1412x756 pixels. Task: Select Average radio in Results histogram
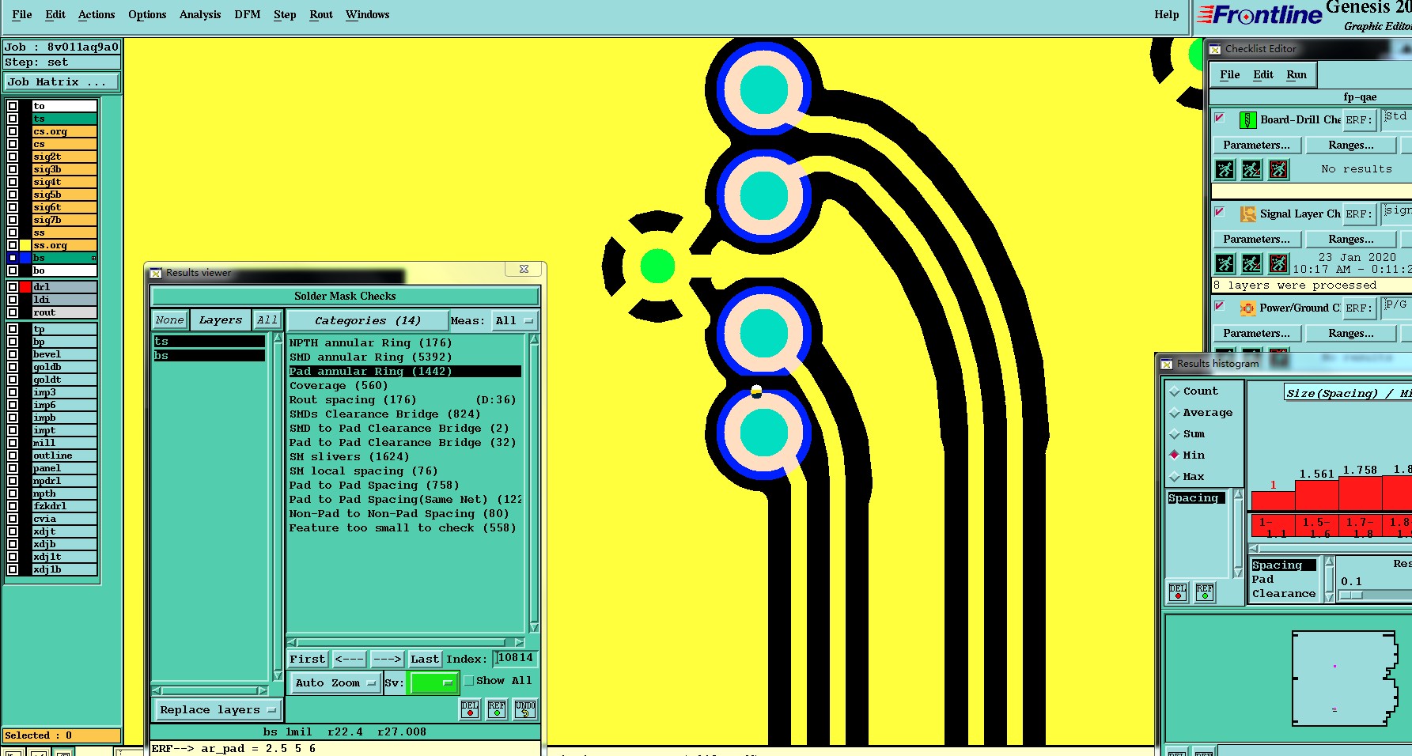pos(1175,413)
